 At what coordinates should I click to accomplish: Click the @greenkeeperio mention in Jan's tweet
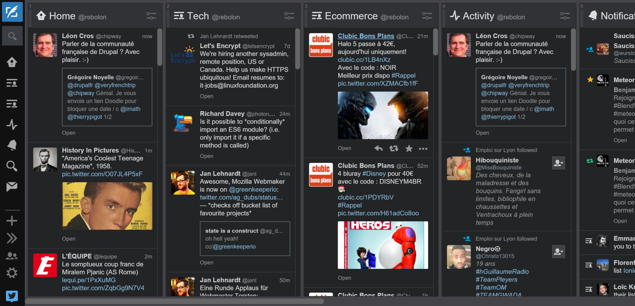click(254, 190)
